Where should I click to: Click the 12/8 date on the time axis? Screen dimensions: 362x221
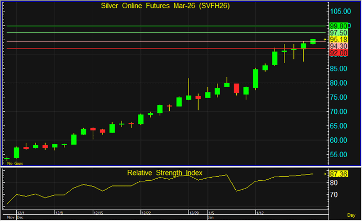(x=59, y=213)
